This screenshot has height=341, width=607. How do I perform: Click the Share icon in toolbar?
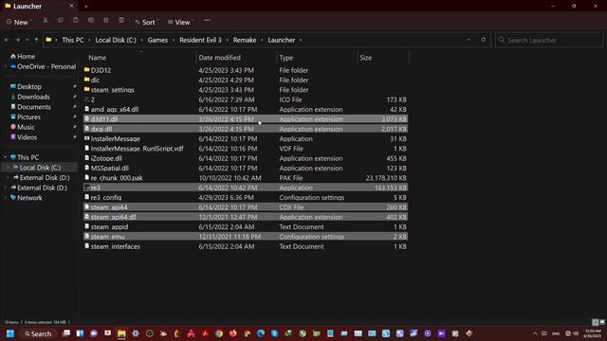[x=105, y=21]
